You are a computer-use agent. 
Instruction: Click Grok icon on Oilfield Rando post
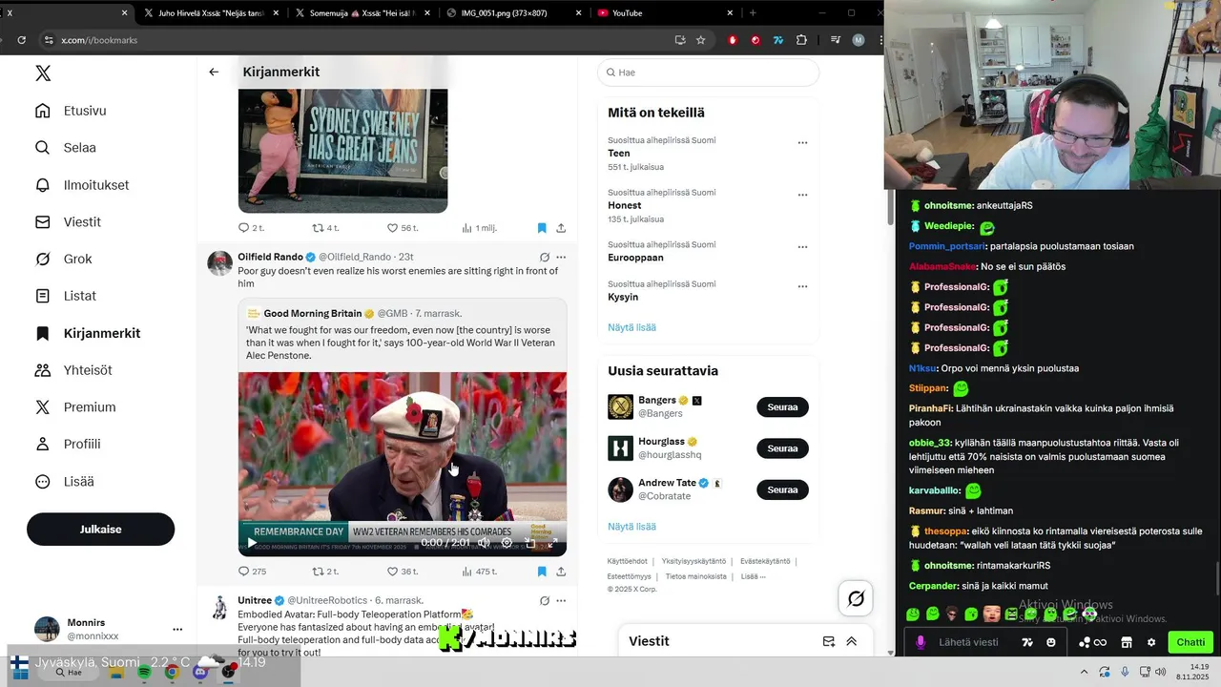[x=544, y=257]
